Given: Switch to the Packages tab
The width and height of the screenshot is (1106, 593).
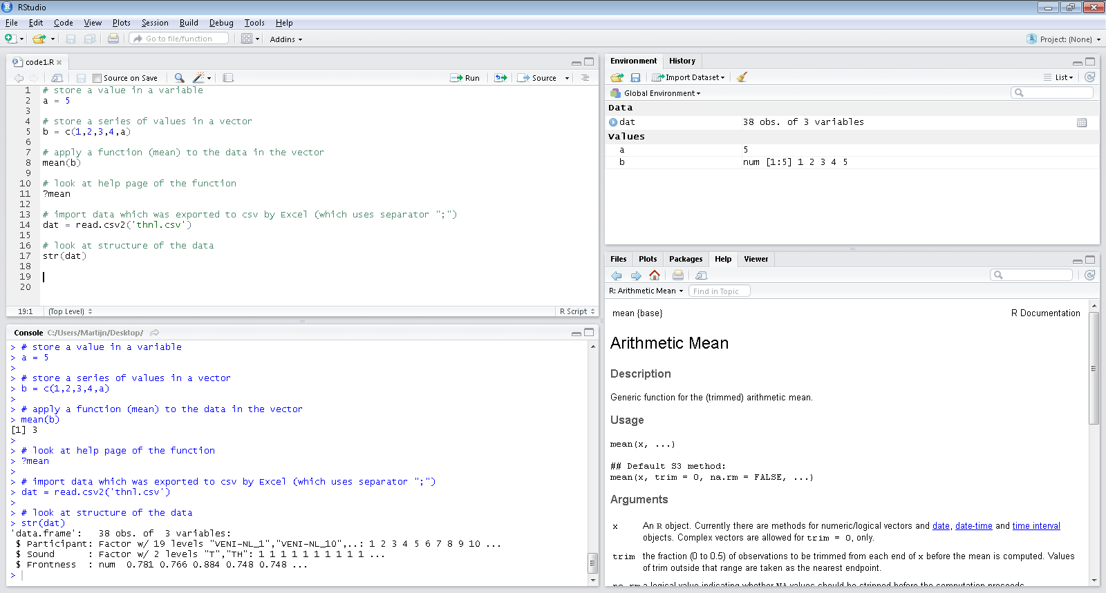Looking at the screenshot, I should (686, 259).
